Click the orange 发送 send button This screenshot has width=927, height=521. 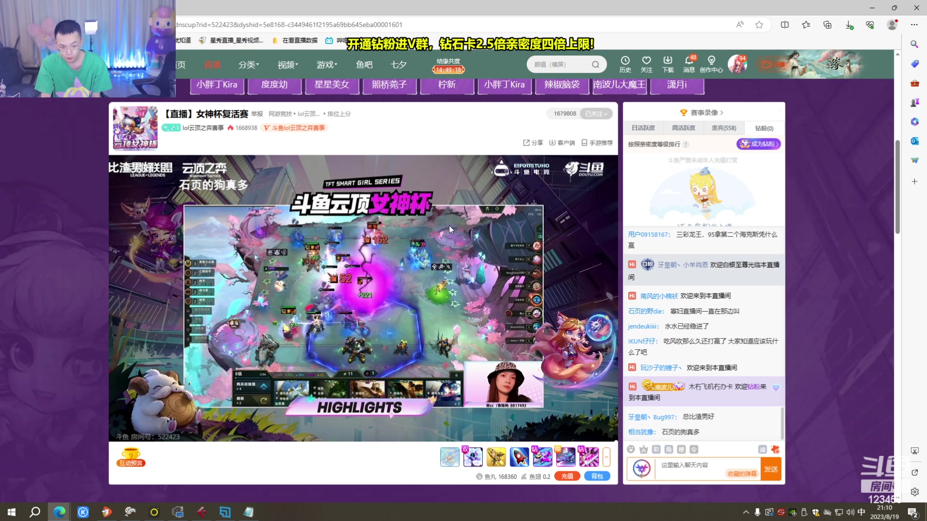tap(771, 469)
